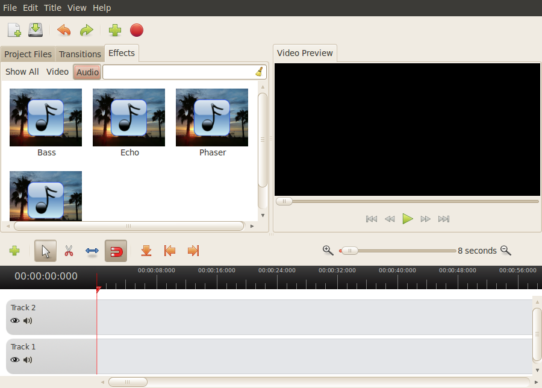
Task: Click the Show All filter button
Action: click(x=22, y=72)
